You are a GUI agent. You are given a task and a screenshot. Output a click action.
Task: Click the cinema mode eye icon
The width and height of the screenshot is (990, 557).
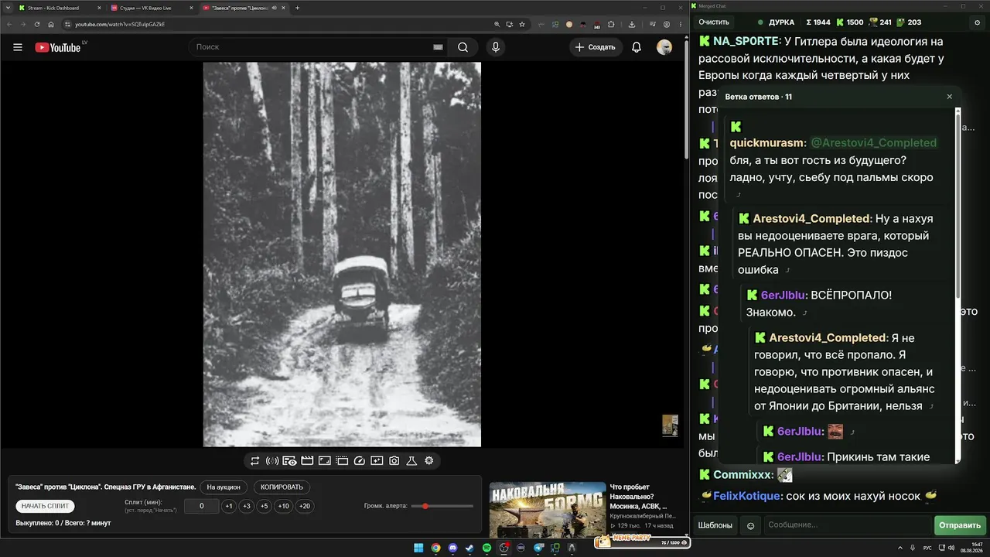click(x=289, y=461)
